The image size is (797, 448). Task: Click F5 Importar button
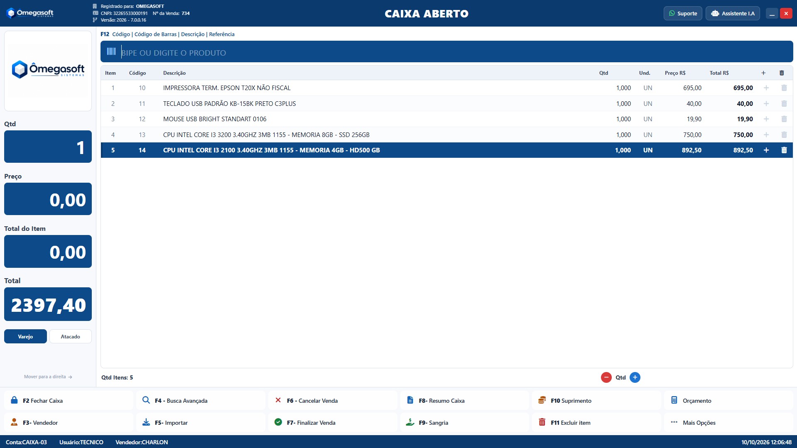[201, 423]
